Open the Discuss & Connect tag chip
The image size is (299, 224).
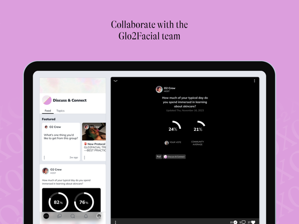(x=174, y=157)
